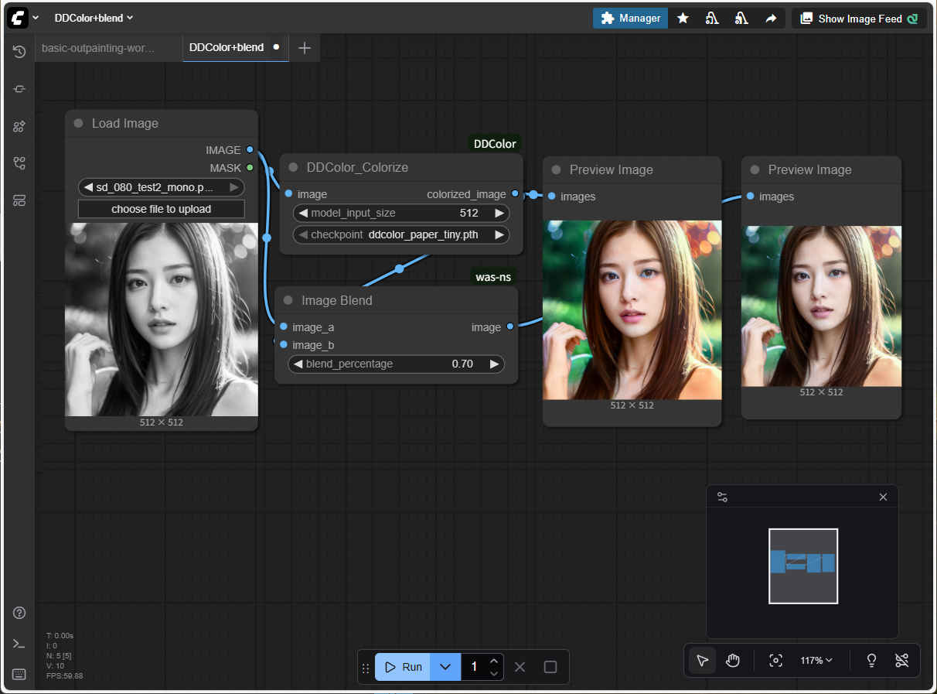Toggle link visibility icon in canvas toolbar
The height and width of the screenshot is (694, 937).
[x=901, y=660]
